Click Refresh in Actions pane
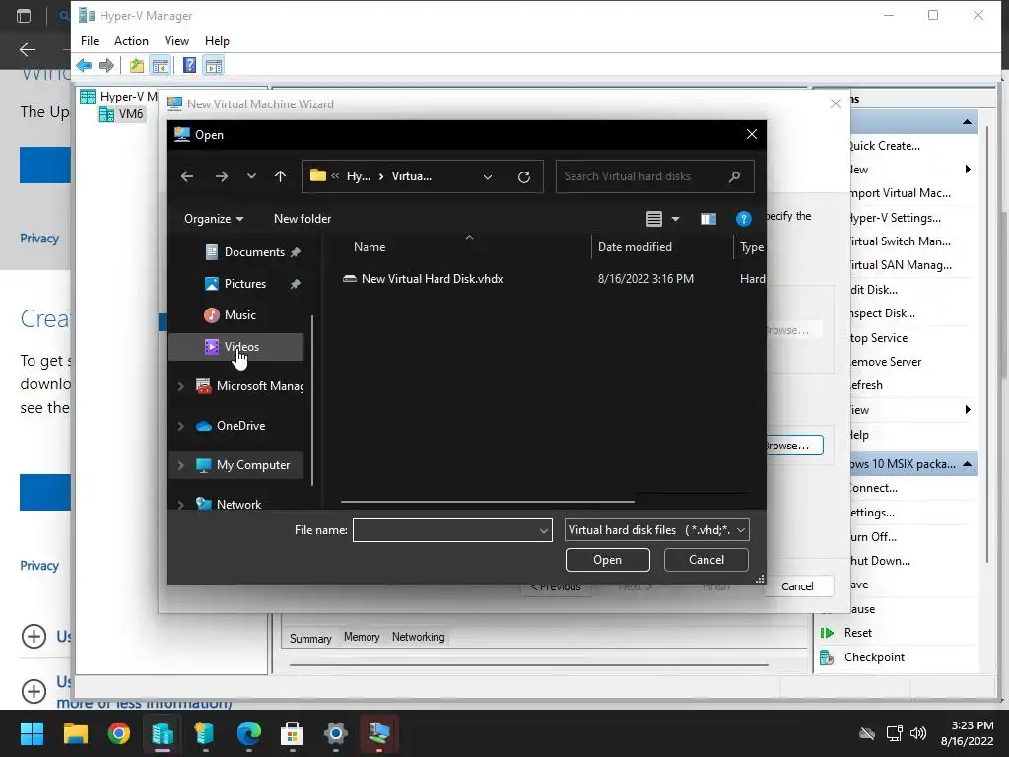Viewport: 1009px width, 757px height. coord(866,385)
